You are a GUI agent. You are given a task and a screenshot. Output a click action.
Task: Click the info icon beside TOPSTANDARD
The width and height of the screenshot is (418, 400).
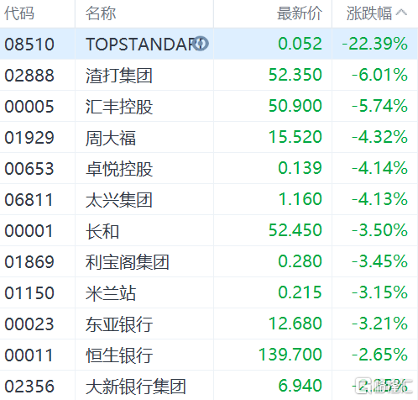pos(201,44)
